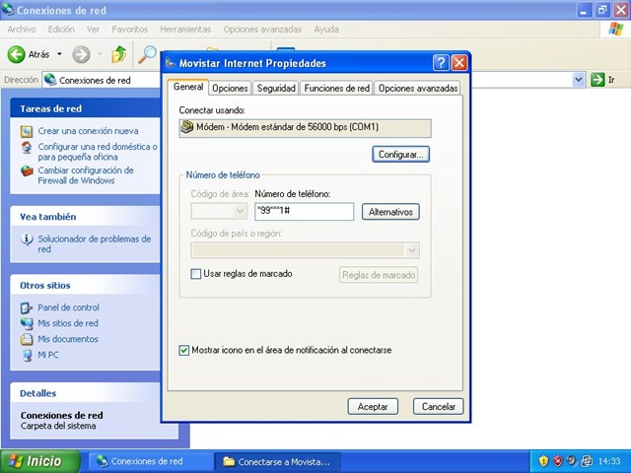Click the green Atrás back arrow icon
This screenshot has height=473, width=631.
tap(17, 54)
